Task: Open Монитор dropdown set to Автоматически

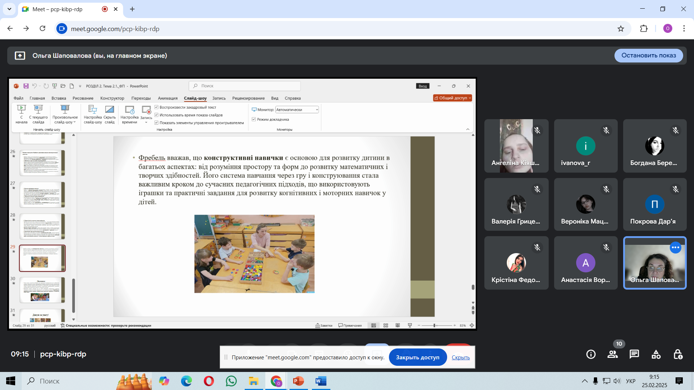Action: [297, 110]
